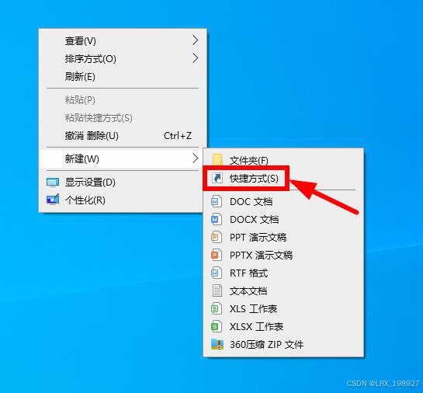
Task: Expand the 排序方式(O) submenu chevron
Action: click(196, 58)
